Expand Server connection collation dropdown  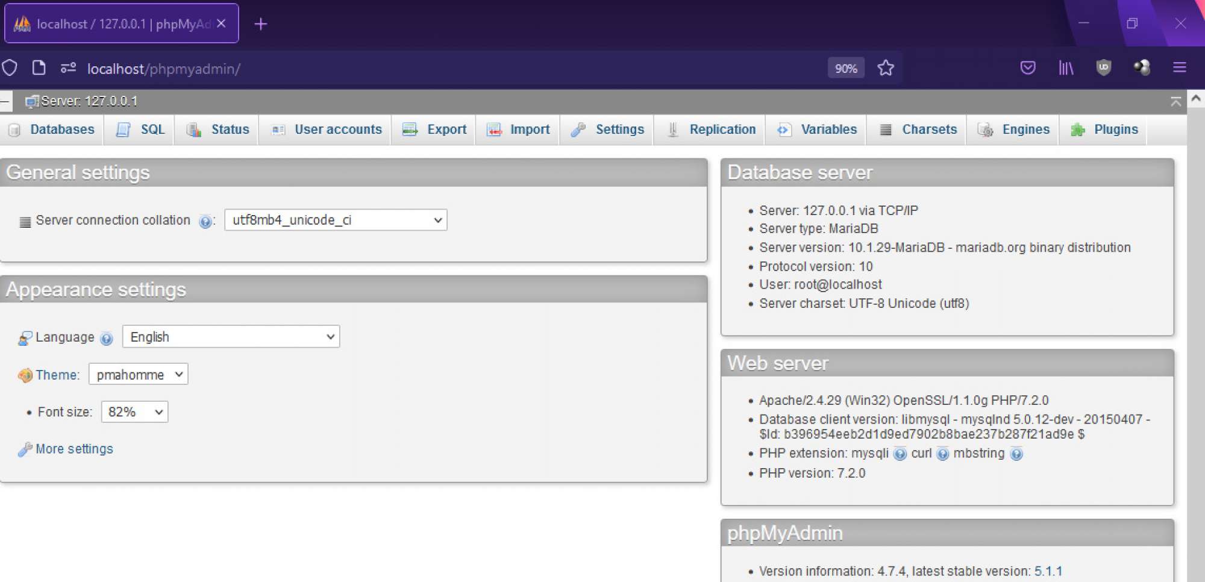[x=336, y=220]
